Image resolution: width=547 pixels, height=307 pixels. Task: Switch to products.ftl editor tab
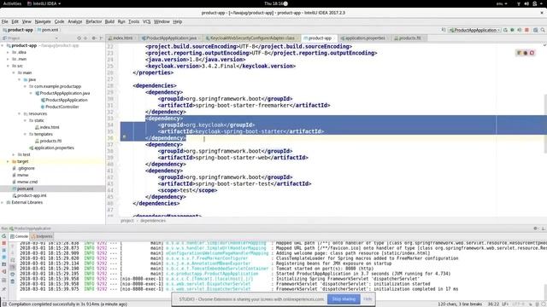click(409, 38)
